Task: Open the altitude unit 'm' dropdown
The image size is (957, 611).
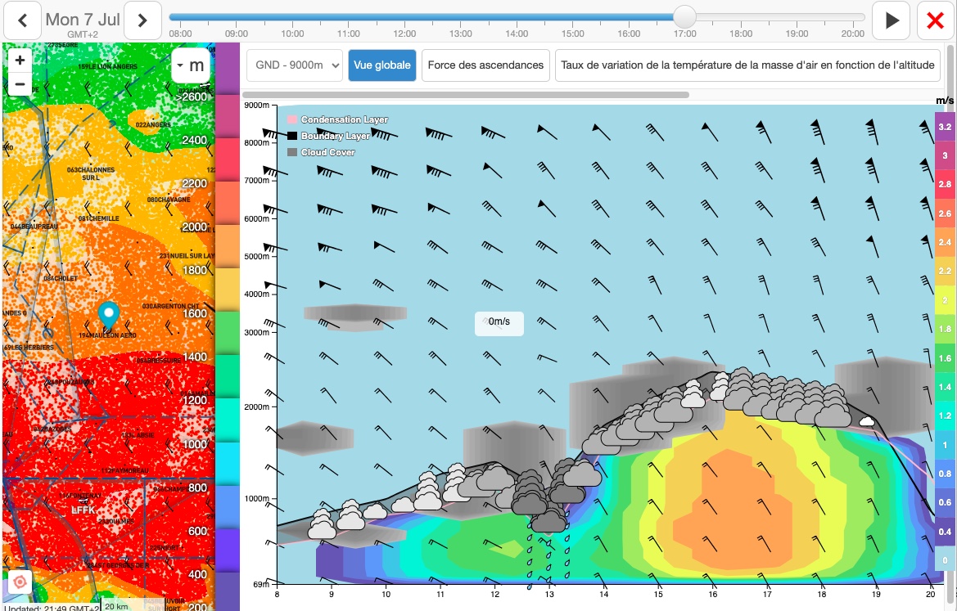Action: tap(190, 65)
